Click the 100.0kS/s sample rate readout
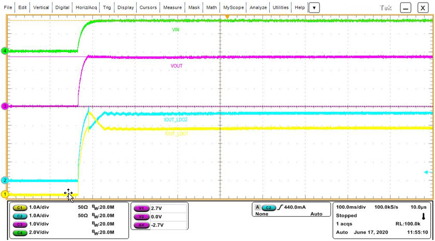The height and width of the screenshot is (241, 435). (386, 207)
